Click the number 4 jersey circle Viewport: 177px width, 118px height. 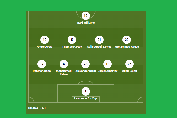tap(64, 64)
